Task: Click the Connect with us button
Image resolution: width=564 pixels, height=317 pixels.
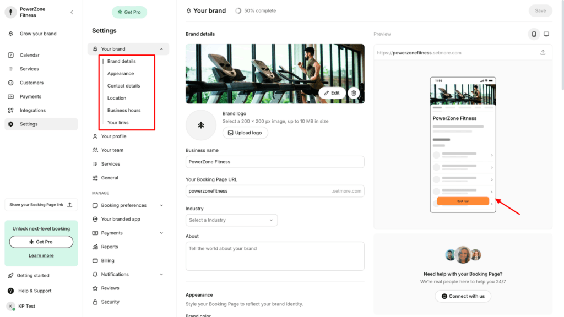Action: tap(463, 296)
